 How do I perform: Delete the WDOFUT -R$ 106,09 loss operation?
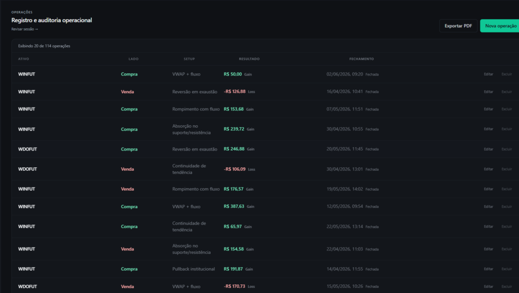(x=506, y=169)
